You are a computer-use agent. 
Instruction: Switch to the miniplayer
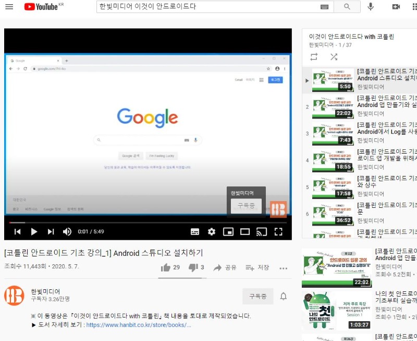pyautogui.click(x=228, y=232)
